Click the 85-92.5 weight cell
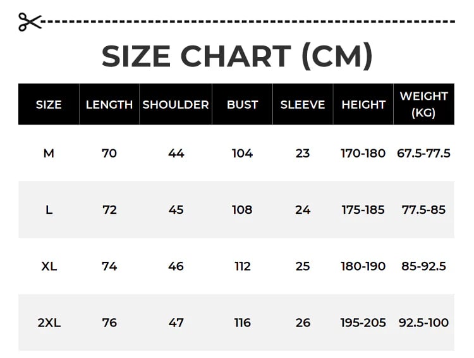This screenshot has height=358, width=474. [x=423, y=266]
